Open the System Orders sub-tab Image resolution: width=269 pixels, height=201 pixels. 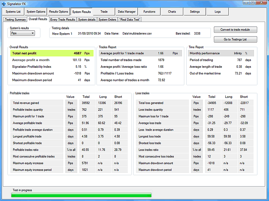tap(107, 19)
